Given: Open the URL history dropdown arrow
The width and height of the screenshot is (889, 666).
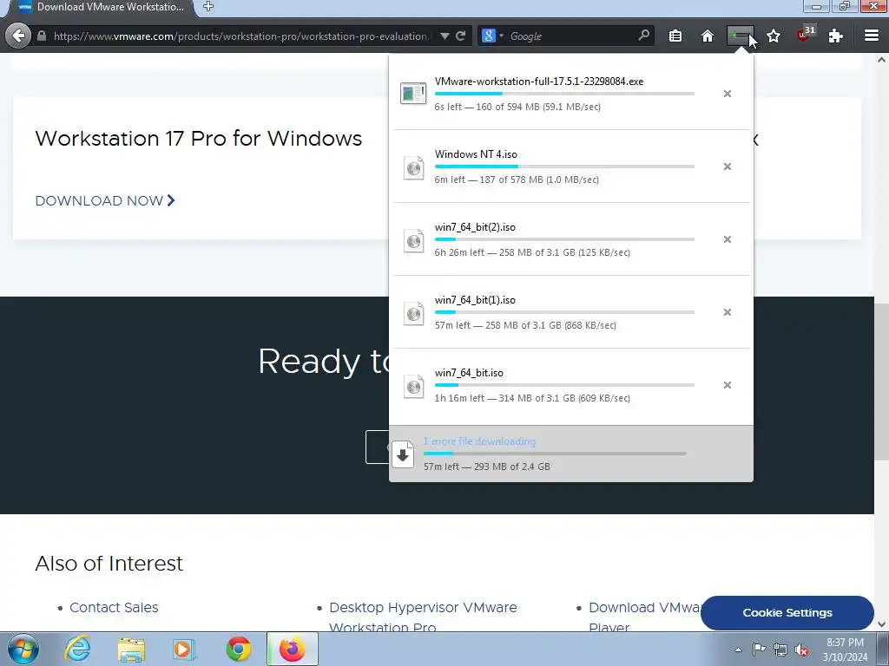Looking at the screenshot, I should (x=444, y=36).
